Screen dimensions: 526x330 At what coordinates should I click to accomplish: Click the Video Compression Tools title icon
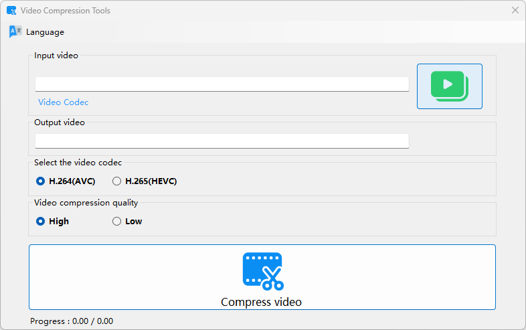11,11
